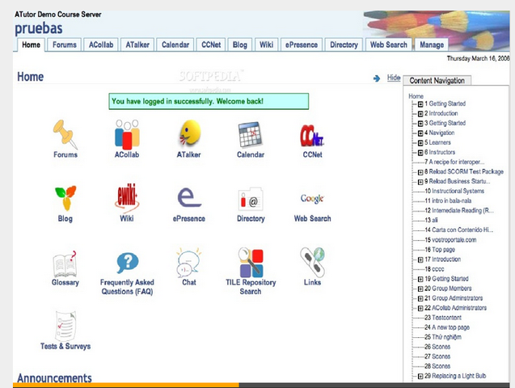Open the Blog leaf icon
Image resolution: width=515 pixels, height=388 pixels.
click(65, 198)
